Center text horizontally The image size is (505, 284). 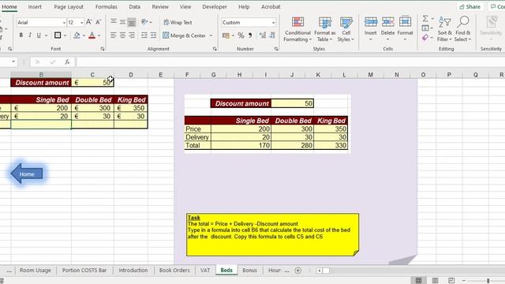pyautogui.click(x=122, y=35)
